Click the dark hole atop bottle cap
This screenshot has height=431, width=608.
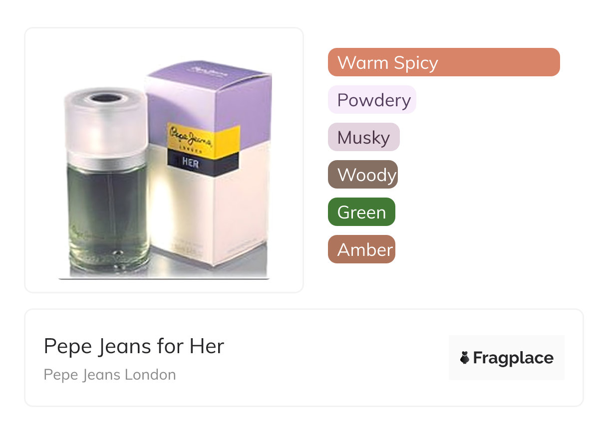[106, 98]
